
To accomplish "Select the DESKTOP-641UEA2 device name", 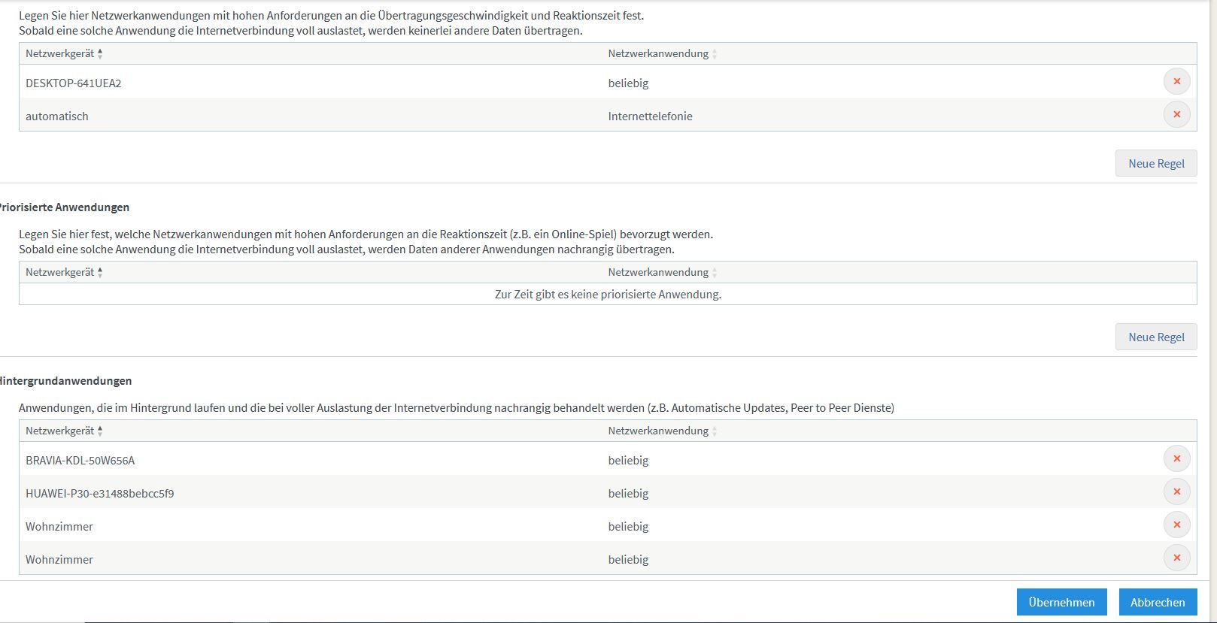I will click(73, 83).
